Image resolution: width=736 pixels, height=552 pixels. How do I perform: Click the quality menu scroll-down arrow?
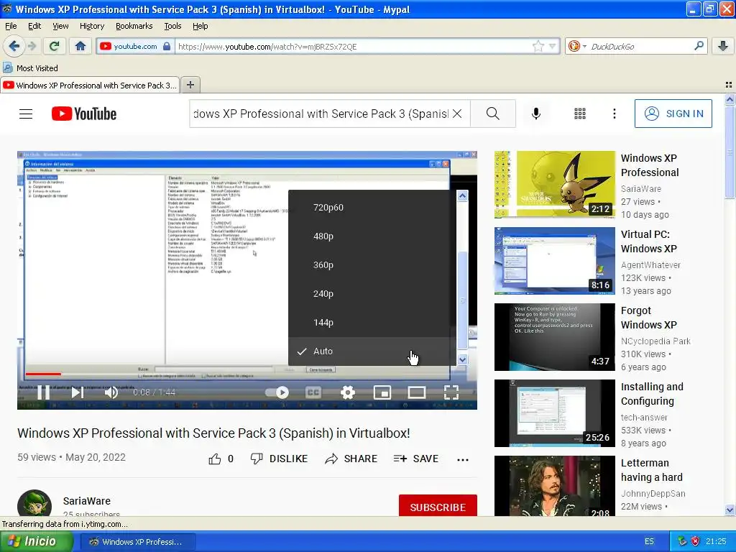[462, 359]
